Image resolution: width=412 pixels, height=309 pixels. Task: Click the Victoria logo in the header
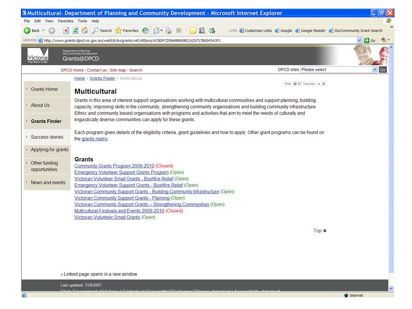point(38,56)
